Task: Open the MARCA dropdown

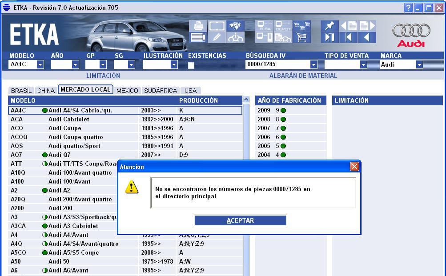Action: (419, 64)
